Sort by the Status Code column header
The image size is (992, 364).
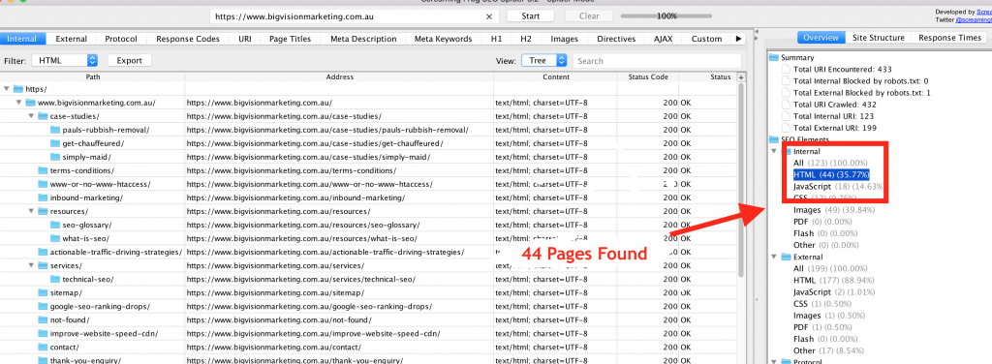648,77
